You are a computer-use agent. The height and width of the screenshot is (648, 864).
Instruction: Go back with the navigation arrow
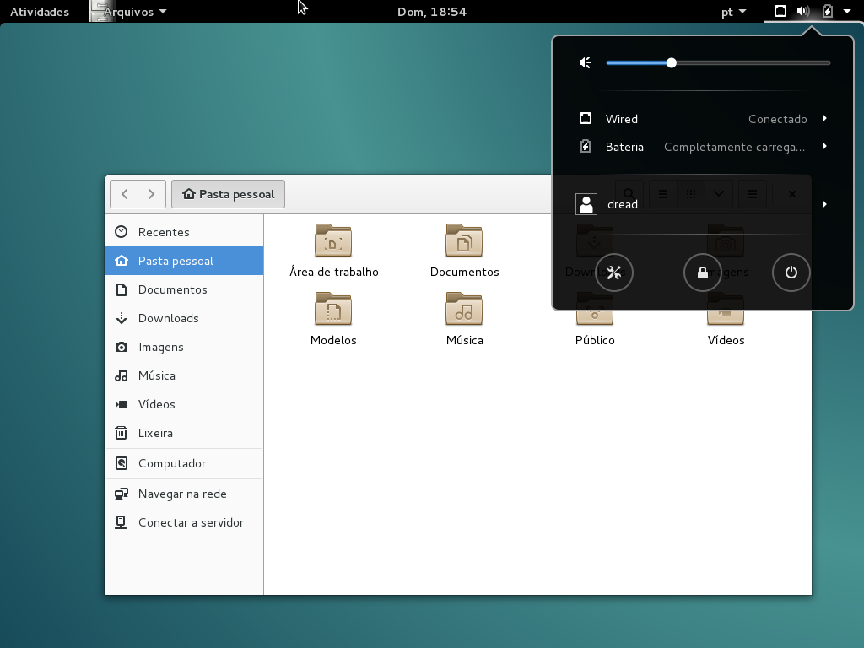[124, 194]
